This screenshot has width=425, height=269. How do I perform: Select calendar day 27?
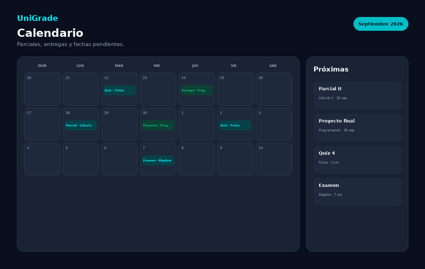pyautogui.click(x=42, y=124)
